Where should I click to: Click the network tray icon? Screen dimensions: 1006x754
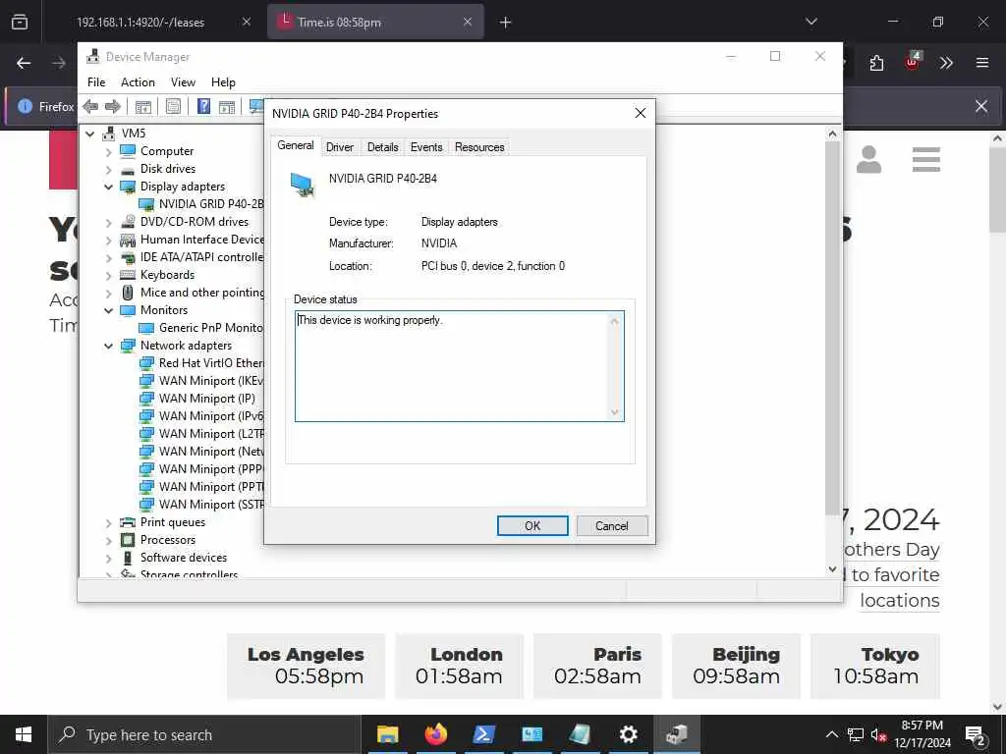coord(856,734)
